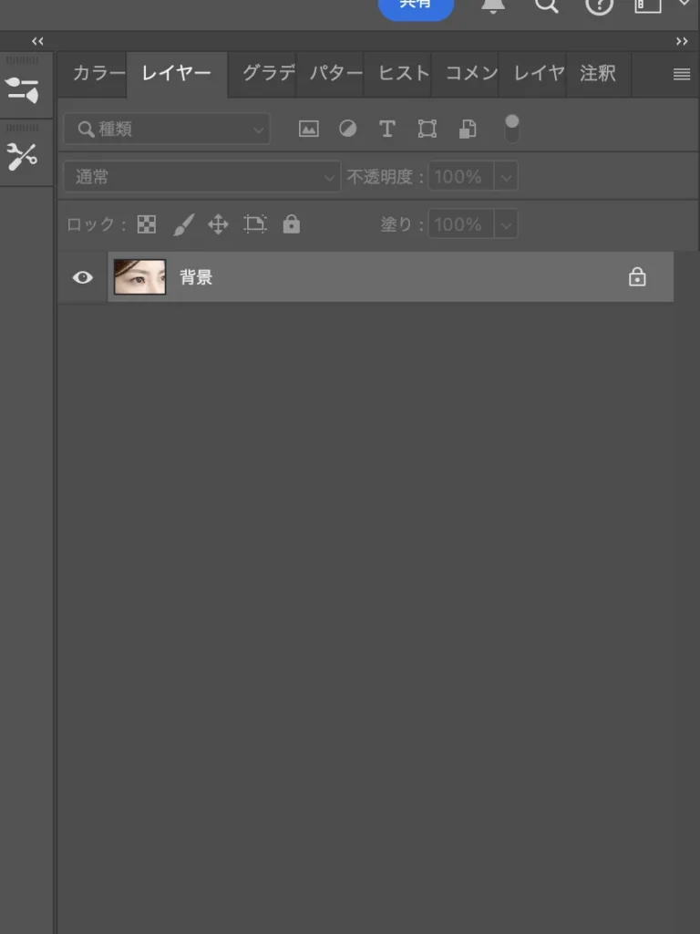Viewport: 700px width, 934px height.
Task: Filter layers by adjustment layer type
Action: click(347, 130)
